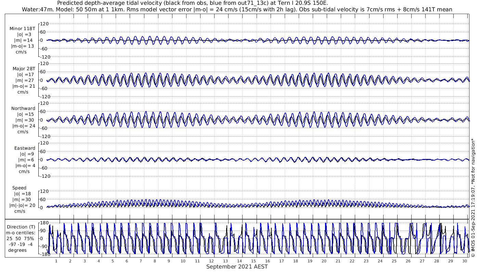
Task: Click the '|m|-|o|= 20' value in the Speed panel
Action: click(x=23, y=206)
